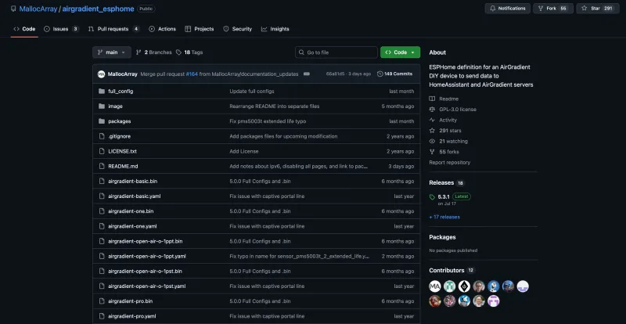Open airgradient-basic.bin file
The width and height of the screenshot is (626, 324).
132,181
